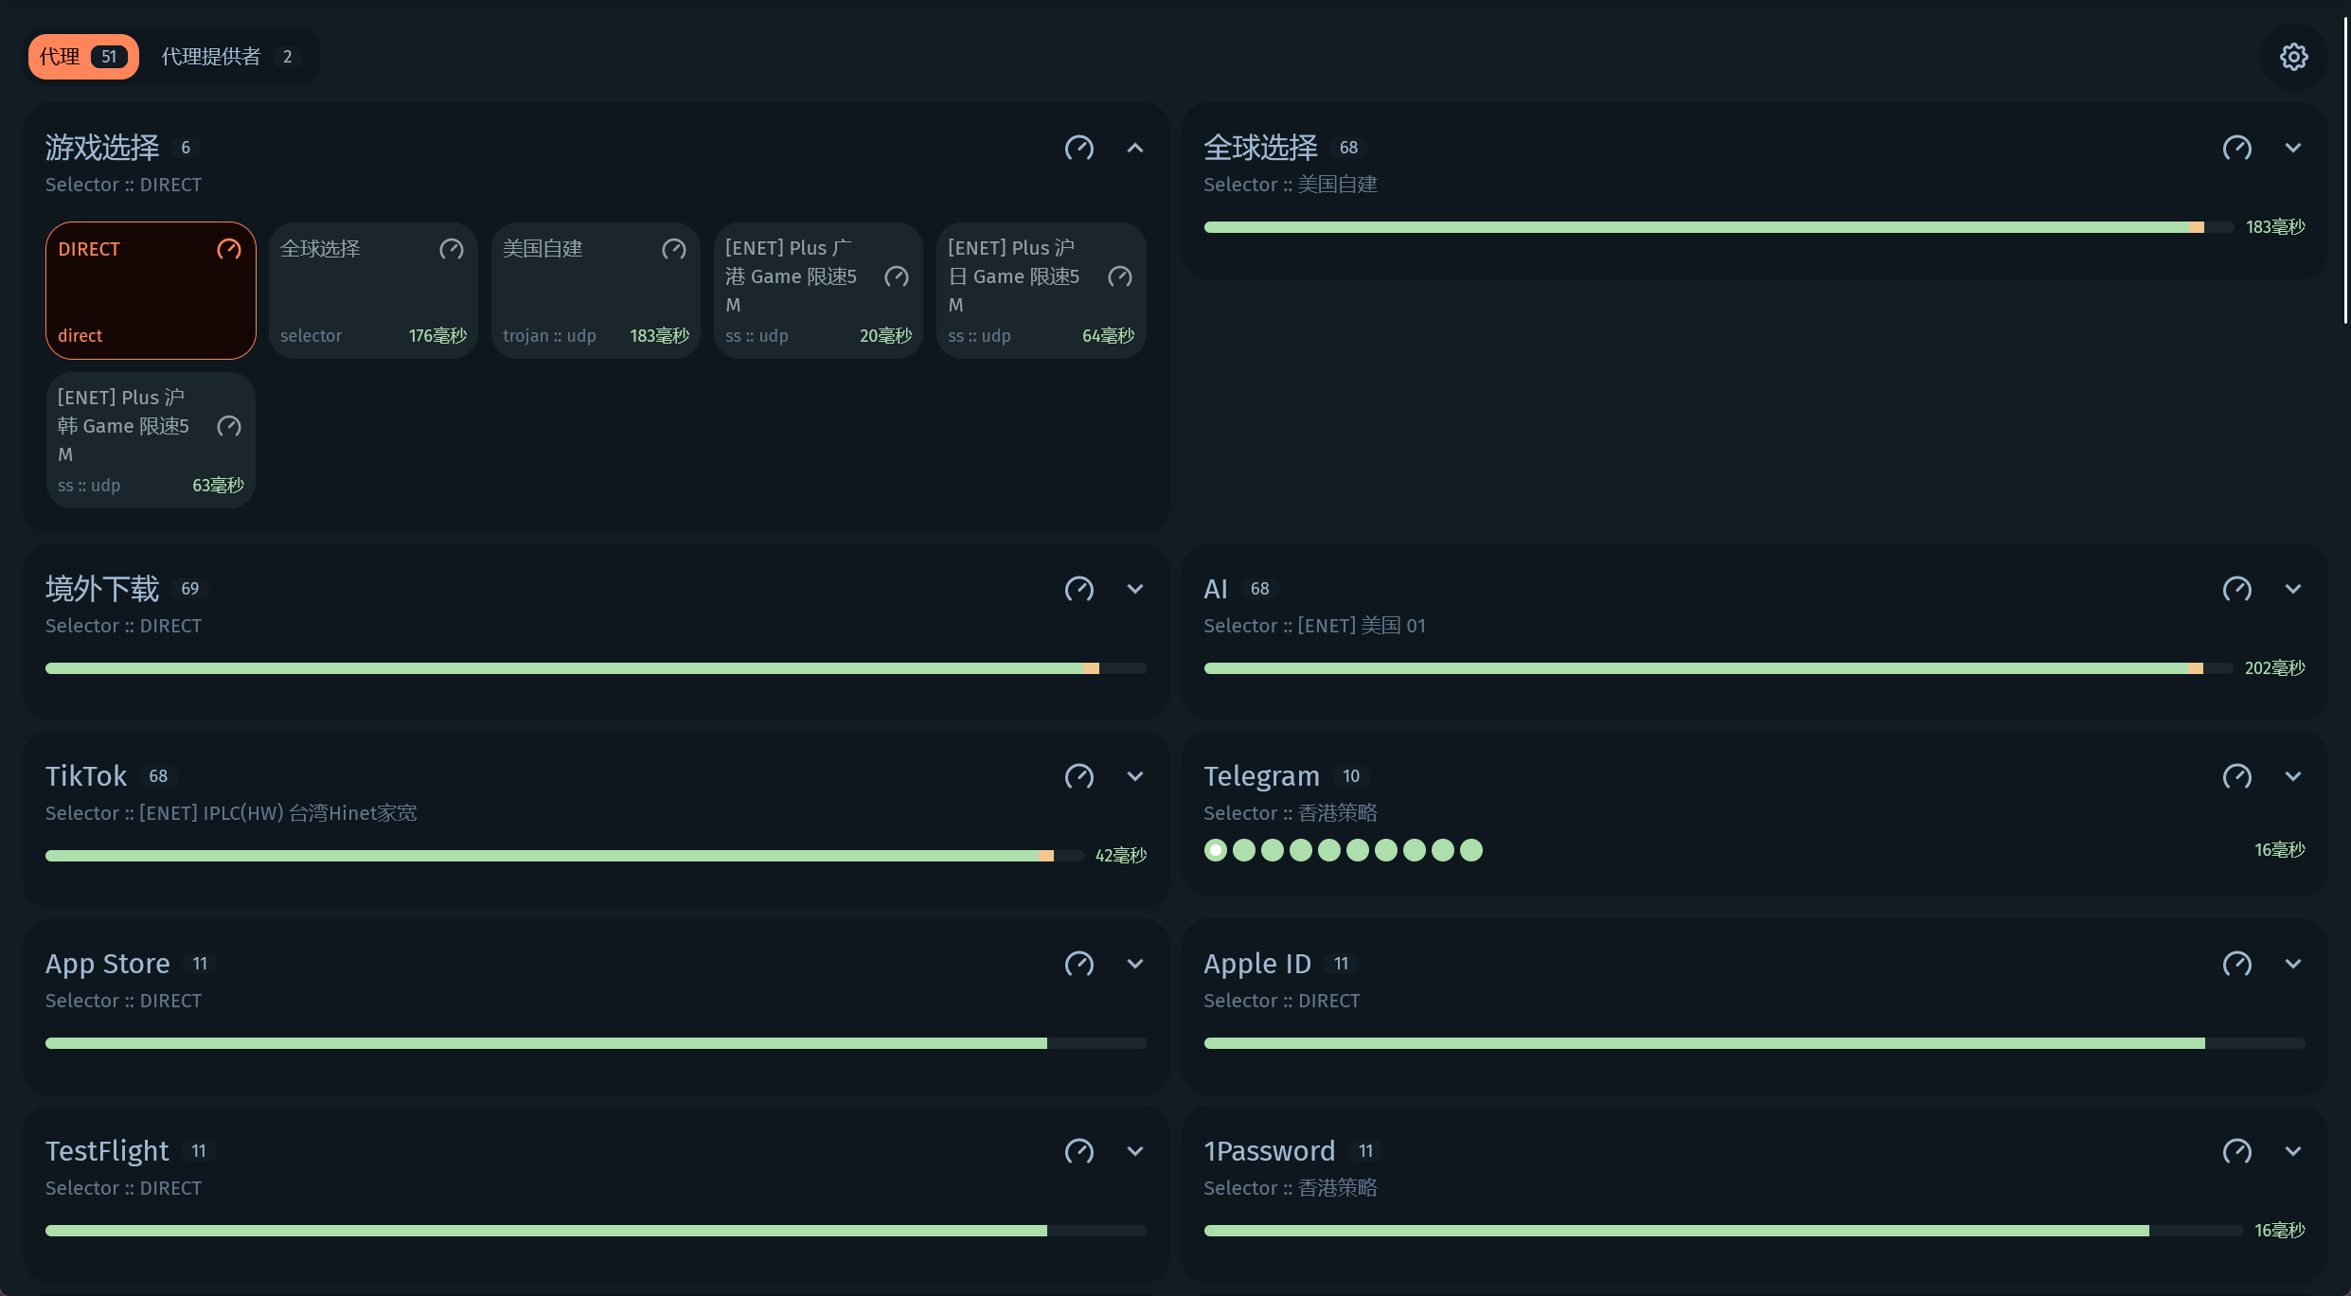Expand the Apple ID group
Viewport: 2351px width, 1296px height.
[x=2292, y=964]
